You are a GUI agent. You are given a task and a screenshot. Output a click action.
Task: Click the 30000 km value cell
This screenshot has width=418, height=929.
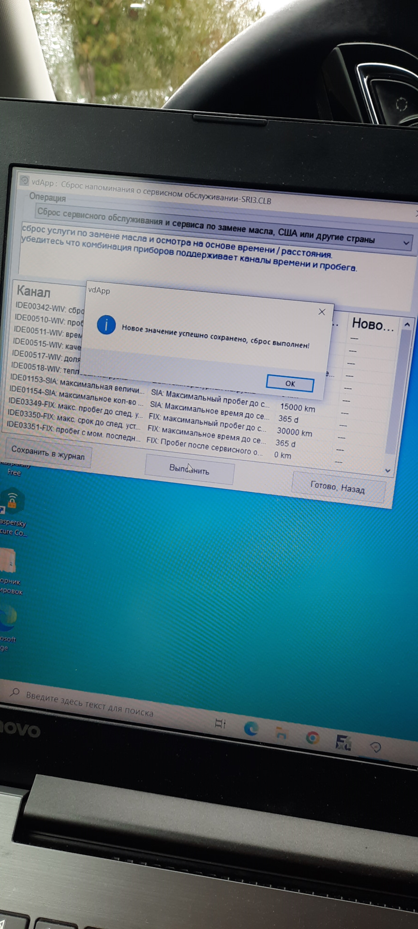pyautogui.click(x=294, y=432)
